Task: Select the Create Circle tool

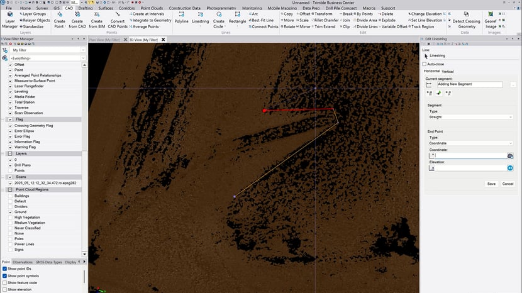Action: tap(219, 20)
